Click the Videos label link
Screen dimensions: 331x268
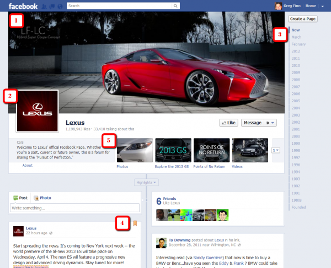click(x=237, y=166)
